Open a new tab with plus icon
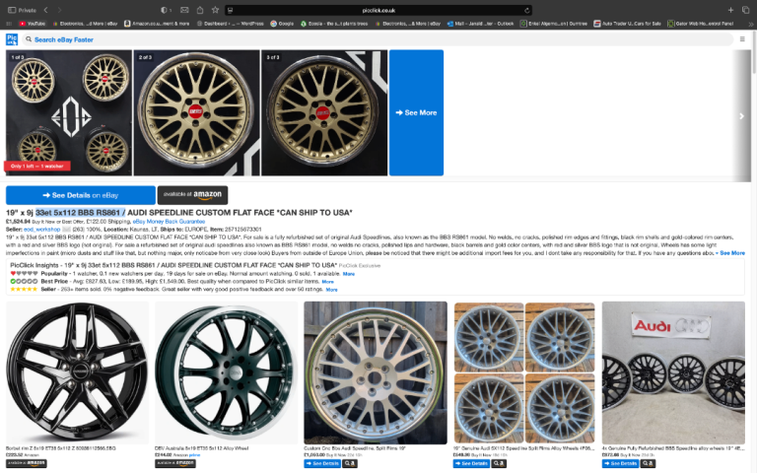 730,10
